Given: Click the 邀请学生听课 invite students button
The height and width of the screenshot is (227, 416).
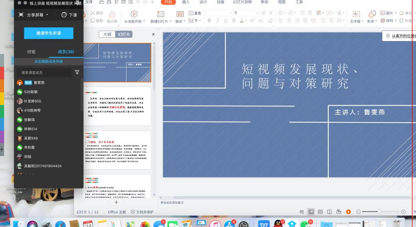Looking at the screenshot, I should pyautogui.click(x=49, y=33).
